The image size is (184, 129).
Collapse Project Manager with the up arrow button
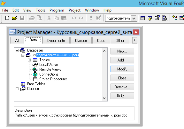coord(134,40)
